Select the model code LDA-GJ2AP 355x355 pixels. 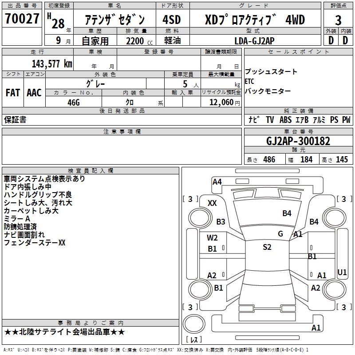(x=254, y=41)
